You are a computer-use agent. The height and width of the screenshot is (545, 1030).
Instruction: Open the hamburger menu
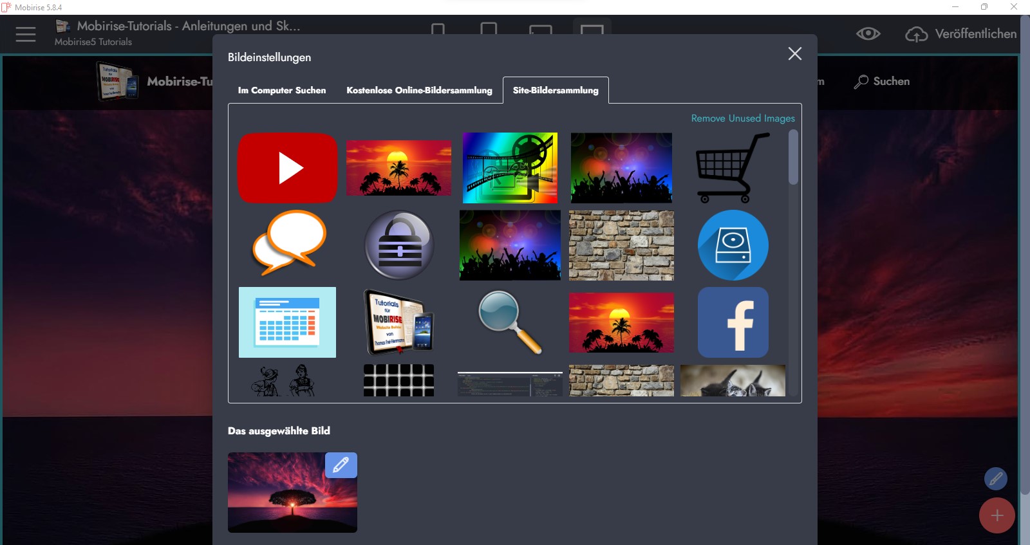tap(26, 34)
